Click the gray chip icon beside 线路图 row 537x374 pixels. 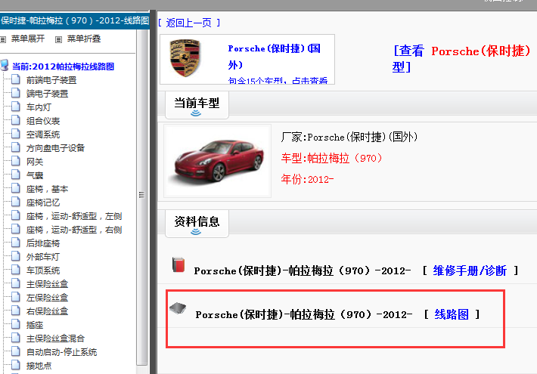(x=178, y=308)
